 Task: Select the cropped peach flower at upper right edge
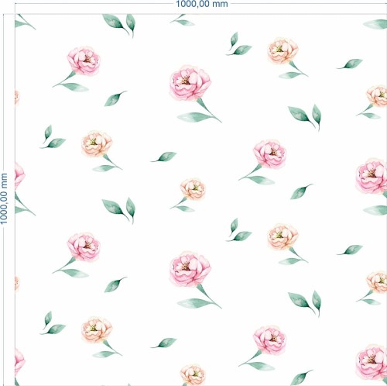(x=377, y=96)
